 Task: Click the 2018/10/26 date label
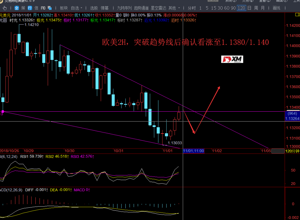9,151
